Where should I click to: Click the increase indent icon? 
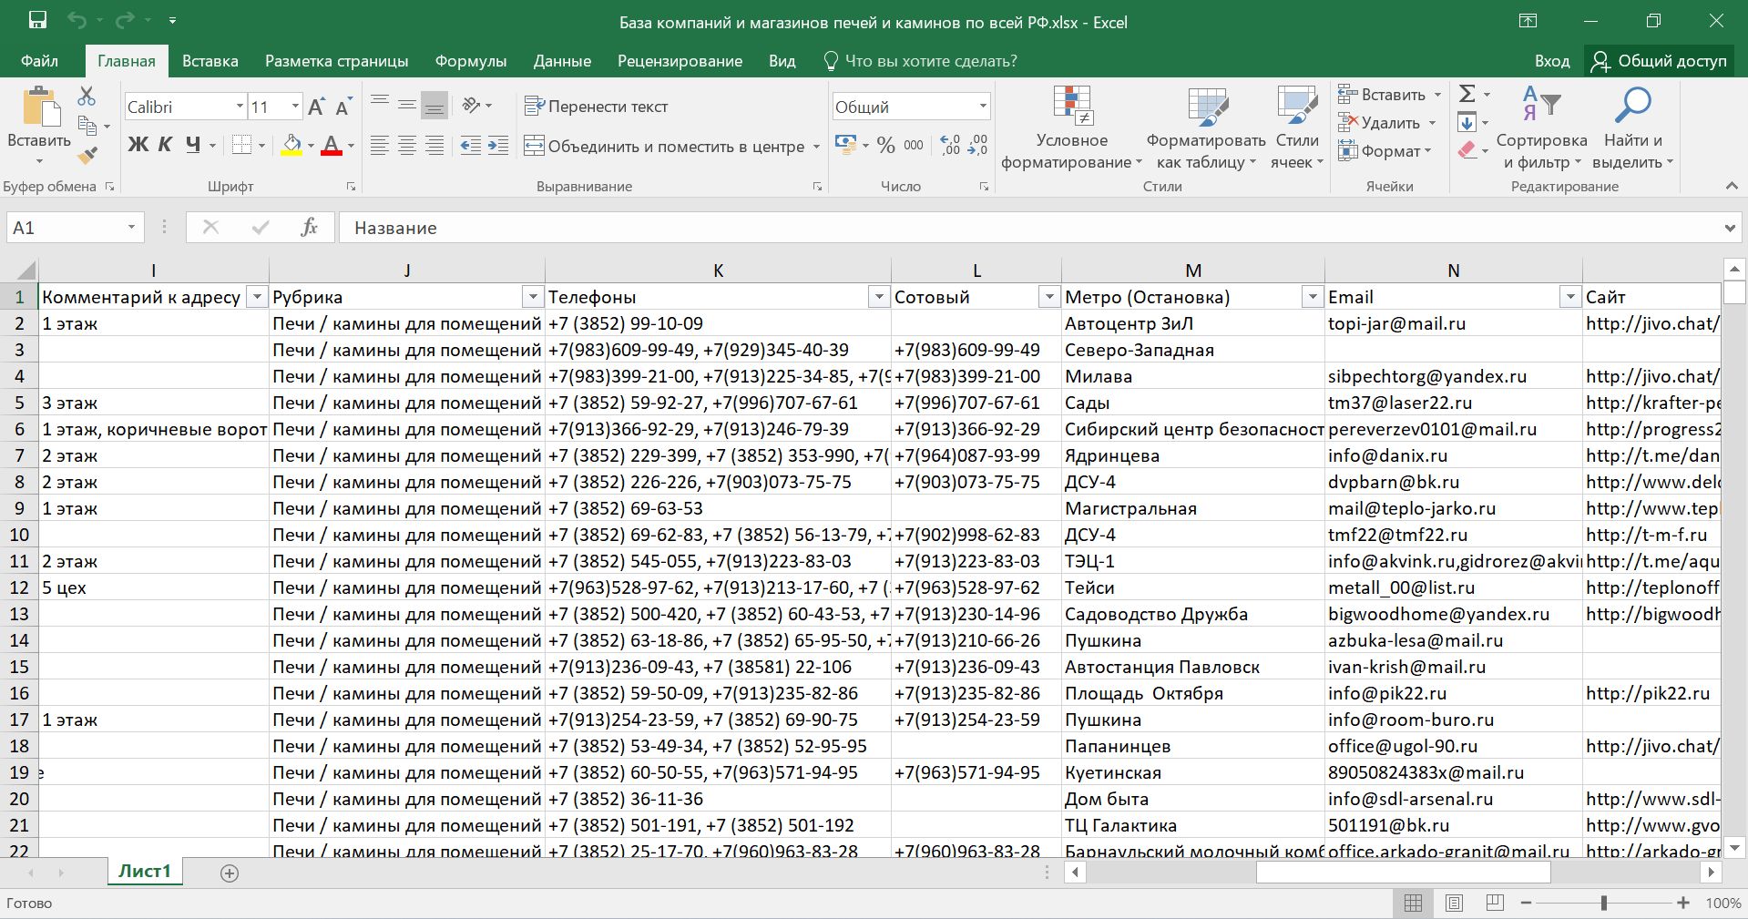498,146
